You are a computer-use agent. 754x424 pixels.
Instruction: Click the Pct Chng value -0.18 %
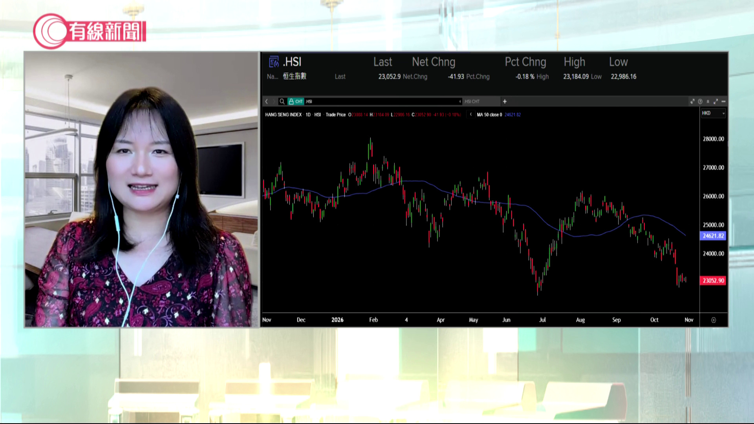pos(525,77)
